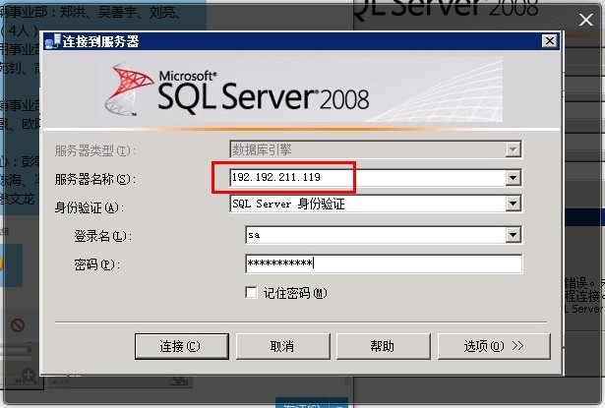Image resolution: width=605 pixels, height=408 pixels.
Task: Click the dialog title bar server icon
Action: point(53,41)
